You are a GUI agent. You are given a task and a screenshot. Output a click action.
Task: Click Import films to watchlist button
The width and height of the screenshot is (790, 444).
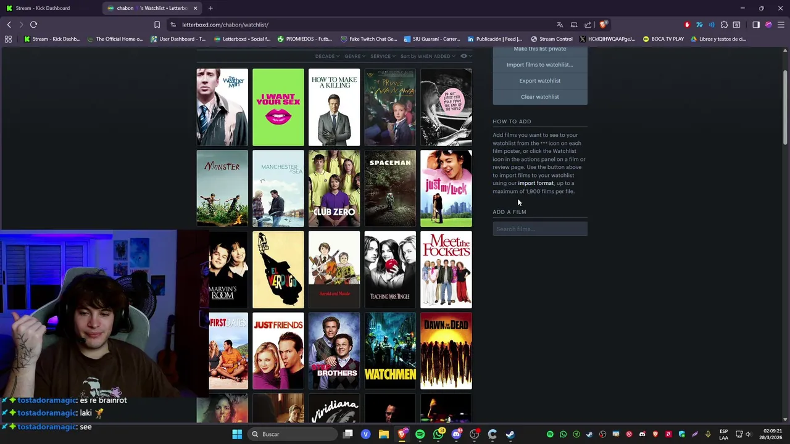point(540,65)
